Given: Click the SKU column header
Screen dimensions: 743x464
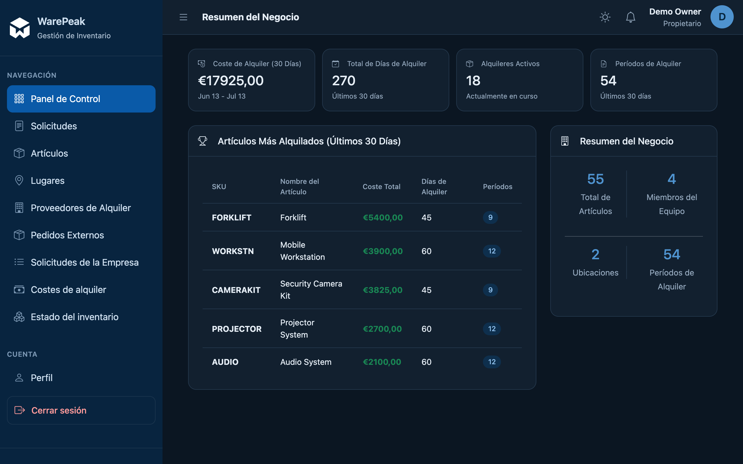Looking at the screenshot, I should [x=219, y=186].
